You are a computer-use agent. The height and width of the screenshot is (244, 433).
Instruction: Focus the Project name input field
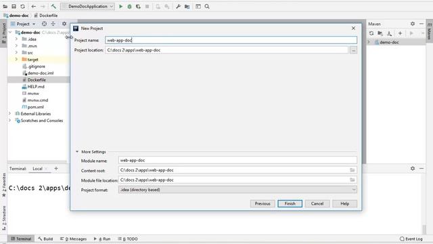(x=231, y=40)
